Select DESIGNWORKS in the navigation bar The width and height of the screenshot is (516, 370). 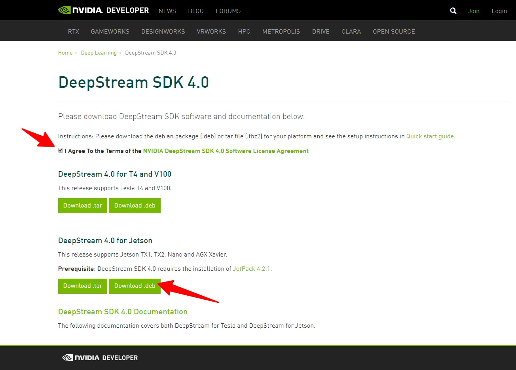[x=163, y=32]
